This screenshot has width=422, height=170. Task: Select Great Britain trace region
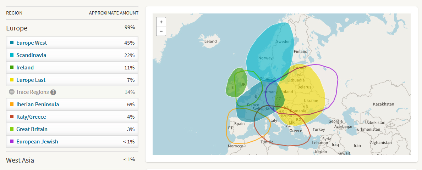[x=32, y=129]
